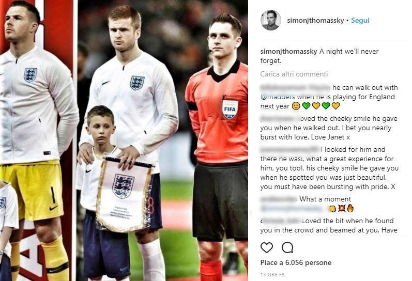Click the winking face emoji in the first comment

(296, 106)
